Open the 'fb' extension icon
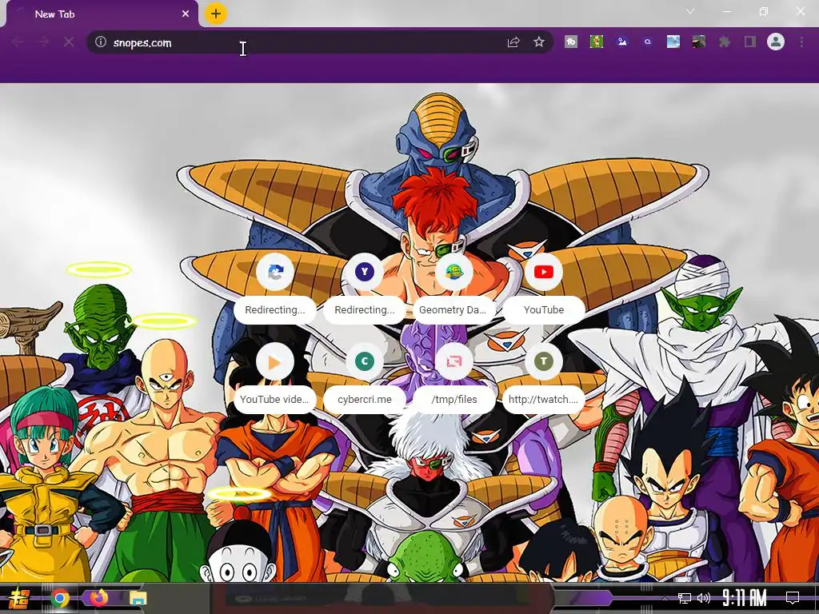The width and height of the screenshot is (819, 614). click(x=571, y=42)
